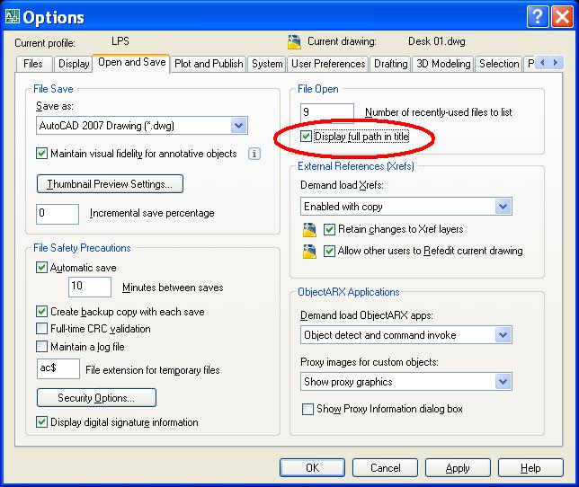579x487 pixels.
Task: Switch to the Plot and Publish tab
Action: (209, 64)
